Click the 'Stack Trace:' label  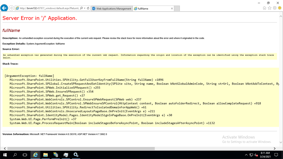(x=10, y=64)
